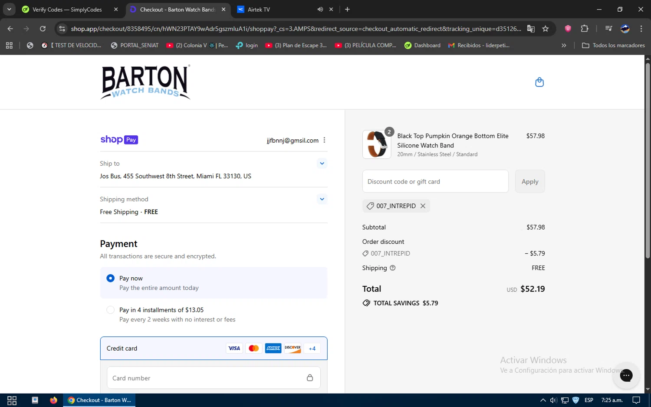The height and width of the screenshot is (407, 651).
Task: Click the Discount code or gift card field
Action: 435,181
